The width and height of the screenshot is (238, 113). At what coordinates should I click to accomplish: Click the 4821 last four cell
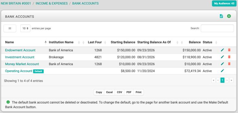pyautogui.click(x=98, y=57)
